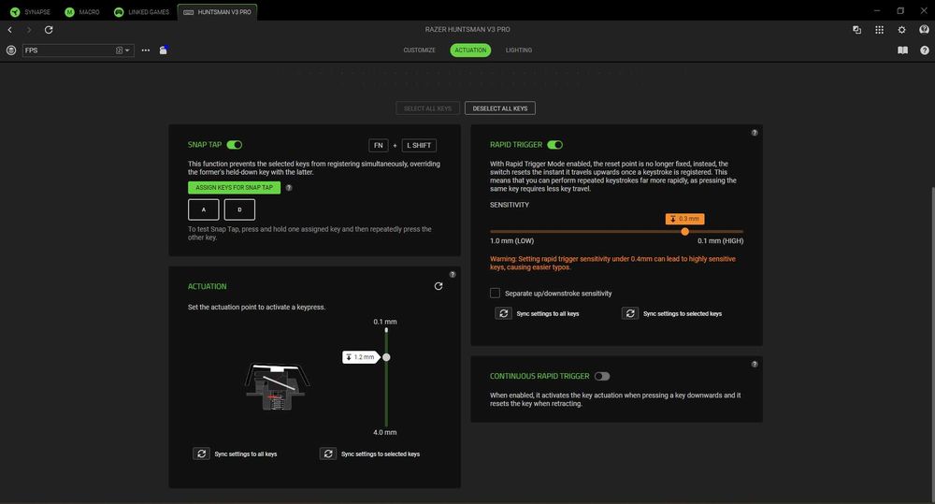
Task: Sync rapid trigger settings to all keys
Action: 503,313
